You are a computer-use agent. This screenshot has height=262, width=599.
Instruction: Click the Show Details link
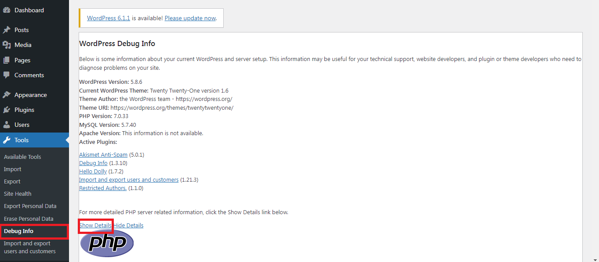pyautogui.click(x=95, y=225)
